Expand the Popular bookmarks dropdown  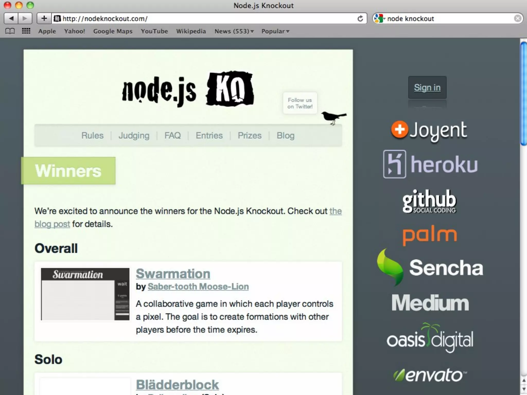click(275, 31)
